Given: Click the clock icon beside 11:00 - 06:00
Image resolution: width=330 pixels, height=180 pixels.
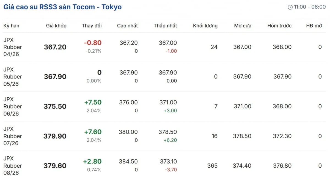Looking at the screenshot, I should click(290, 7).
